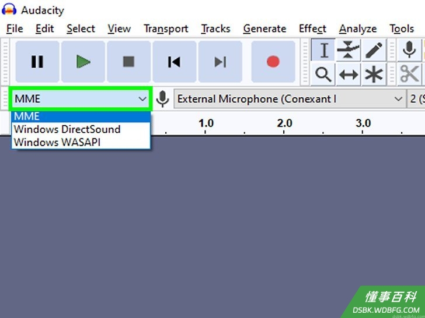Select the Draw pencil tool
Viewport: 425px width, 318px height.
click(x=374, y=50)
